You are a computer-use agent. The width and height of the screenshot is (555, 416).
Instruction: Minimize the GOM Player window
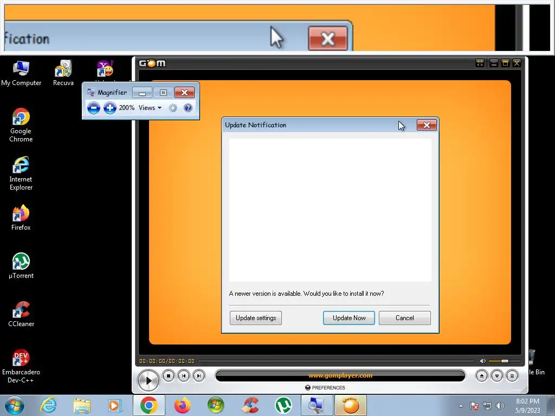[x=493, y=63]
